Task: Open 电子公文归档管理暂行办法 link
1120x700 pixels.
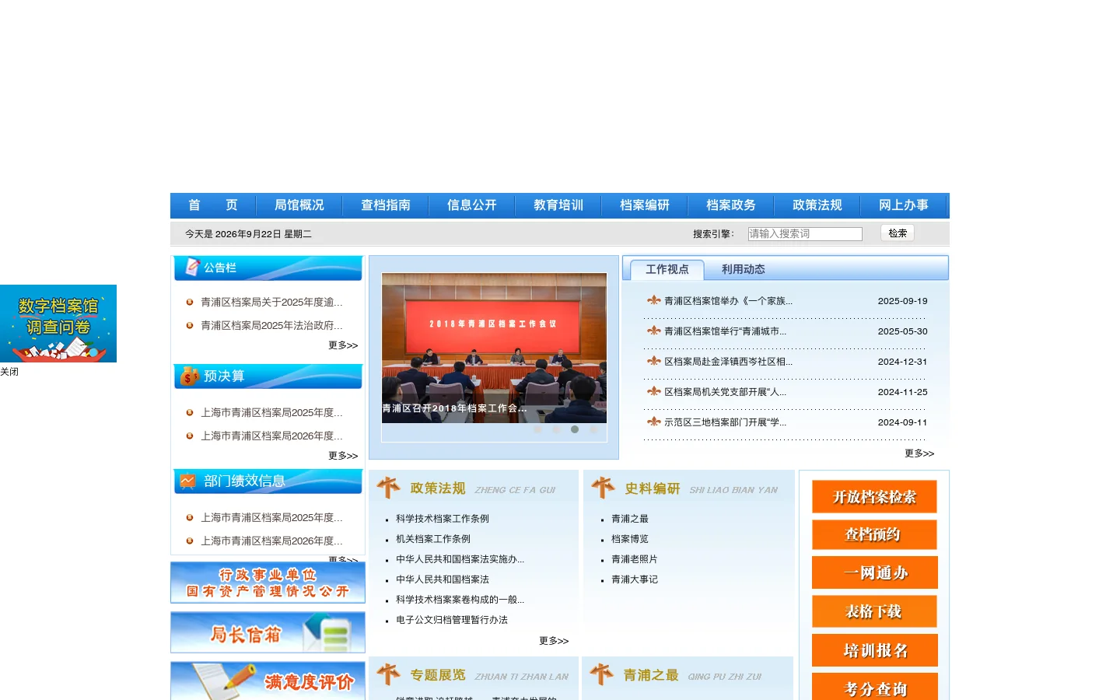Action: (x=452, y=620)
